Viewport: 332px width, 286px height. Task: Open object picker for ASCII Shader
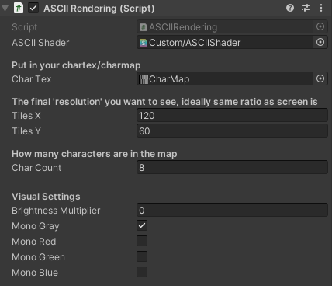pyautogui.click(x=320, y=42)
